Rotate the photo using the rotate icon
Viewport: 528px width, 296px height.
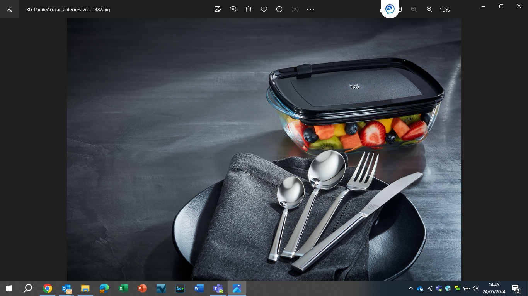(x=233, y=9)
